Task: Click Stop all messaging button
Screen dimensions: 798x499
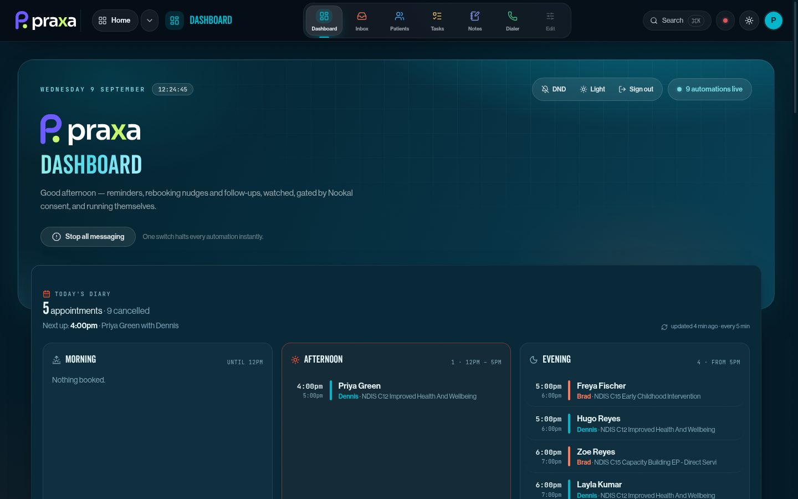Action: 88,237
